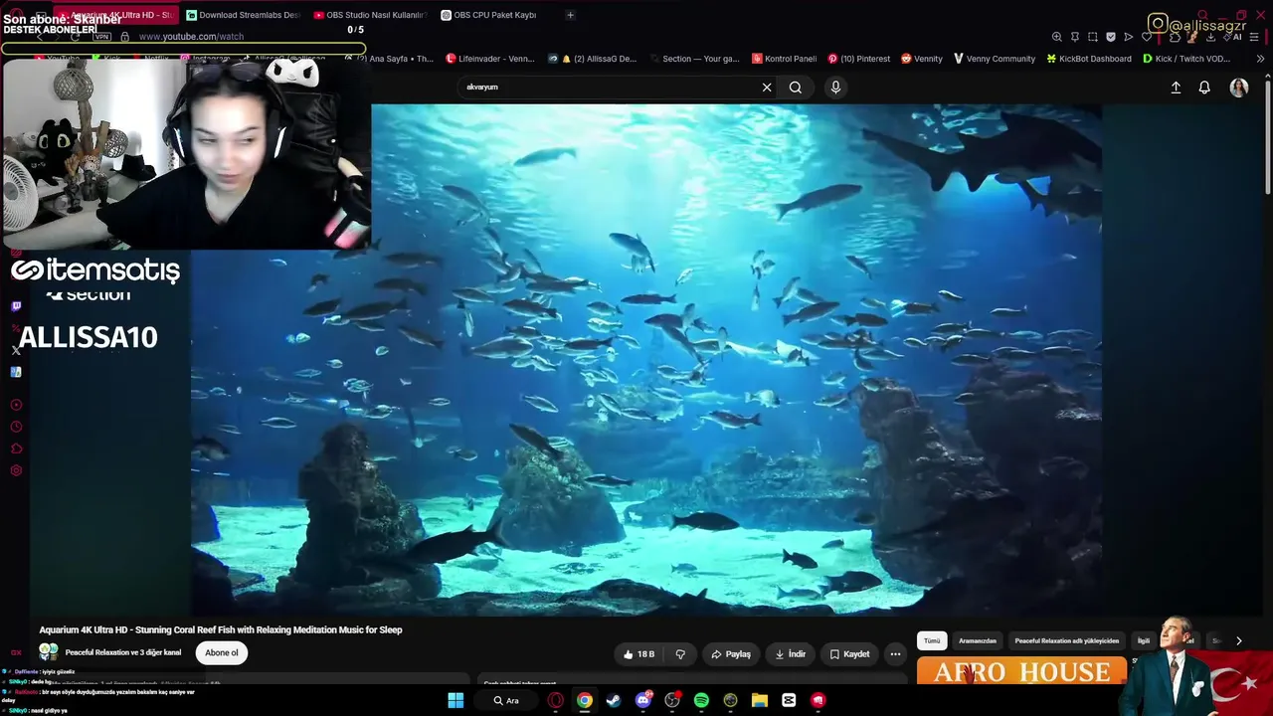Open channel link Peaceful Relaxation ve 3 diğer kanal
Screen dimensions: 1273x716
coord(123,653)
